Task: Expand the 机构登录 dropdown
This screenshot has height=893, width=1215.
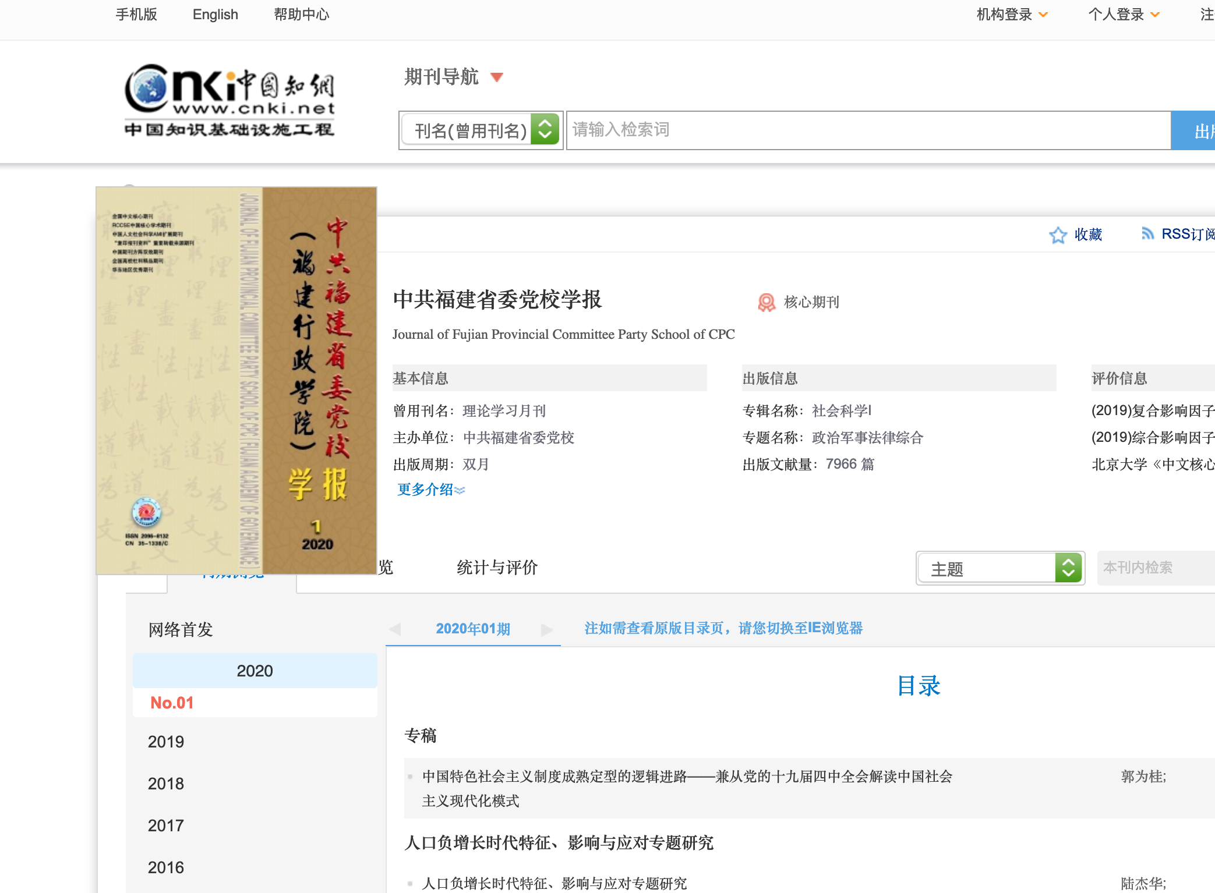Action: coord(1012,15)
